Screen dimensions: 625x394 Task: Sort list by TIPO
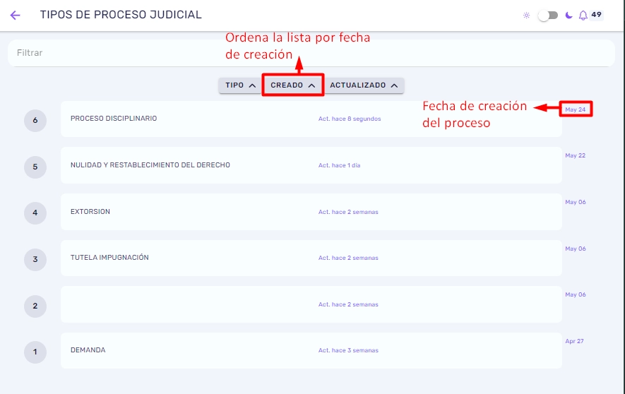click(x=240, y=85)
